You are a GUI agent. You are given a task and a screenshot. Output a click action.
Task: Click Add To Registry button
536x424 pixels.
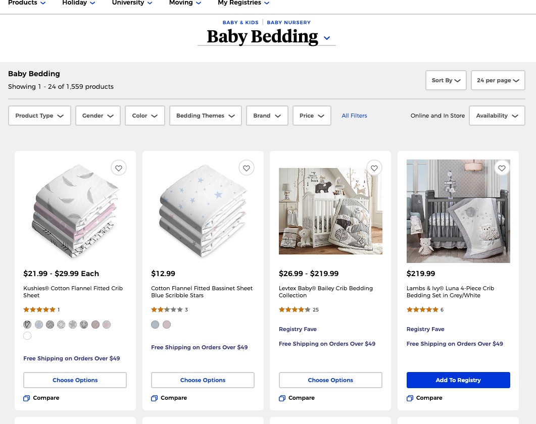coord(458,380)
